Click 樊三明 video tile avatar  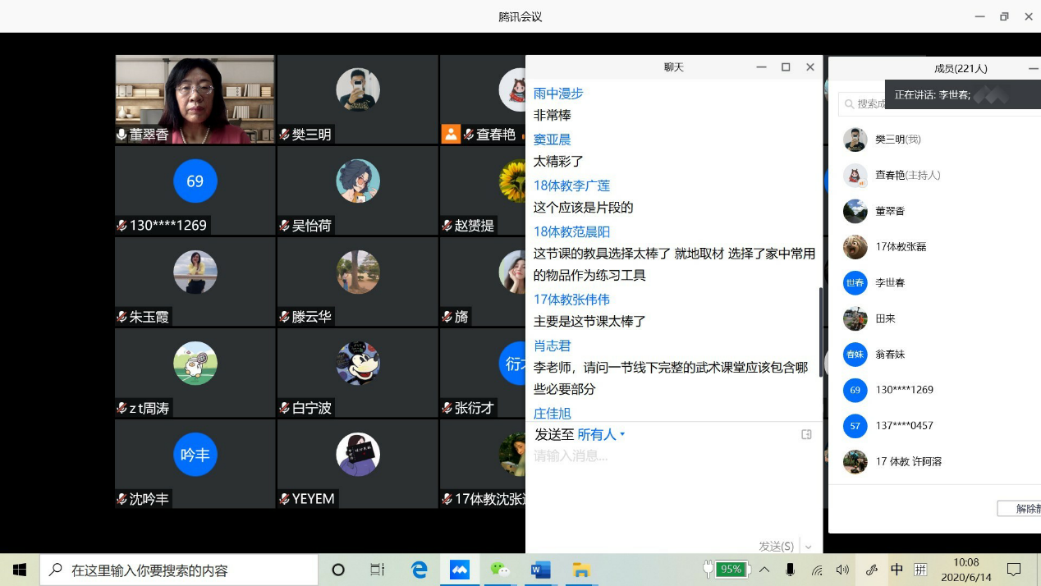(x=358, y=89)
